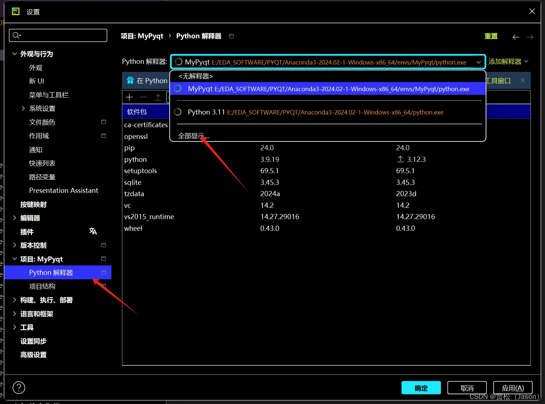Select the MyPyqt interpreter in the list
Image resolution: width=545 pixels, height=404 pixels.
coord(328,89)
